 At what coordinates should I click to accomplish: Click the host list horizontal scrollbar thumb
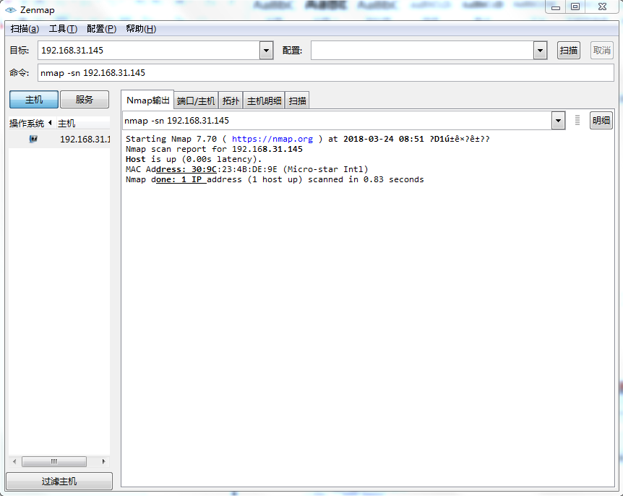(54, 461)
